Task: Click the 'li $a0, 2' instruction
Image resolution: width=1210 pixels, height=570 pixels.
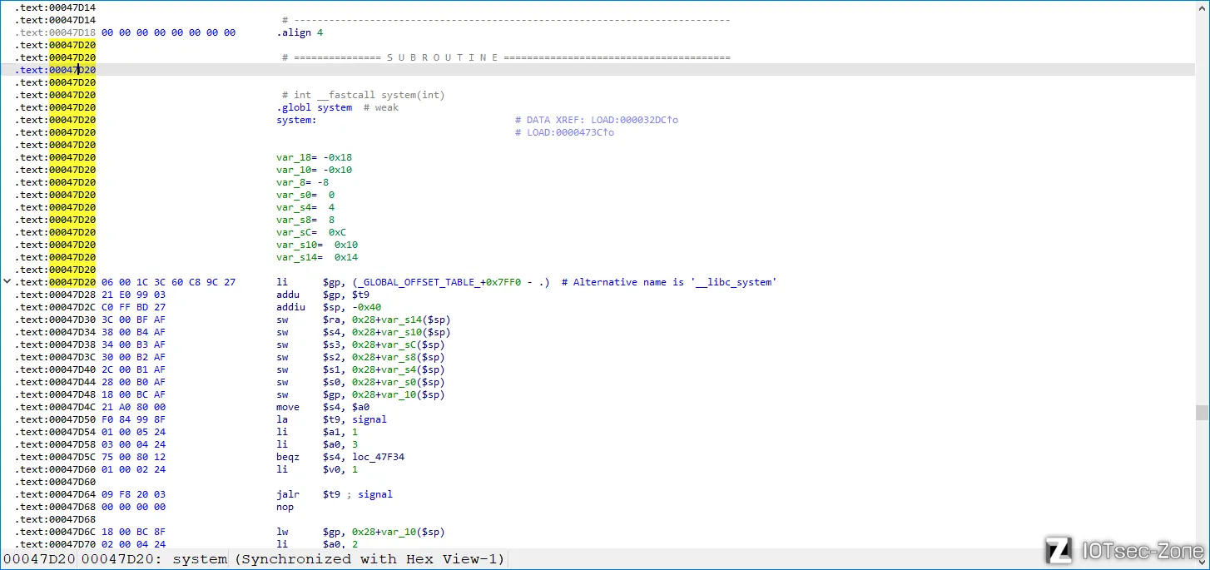Action: point(317,544)
